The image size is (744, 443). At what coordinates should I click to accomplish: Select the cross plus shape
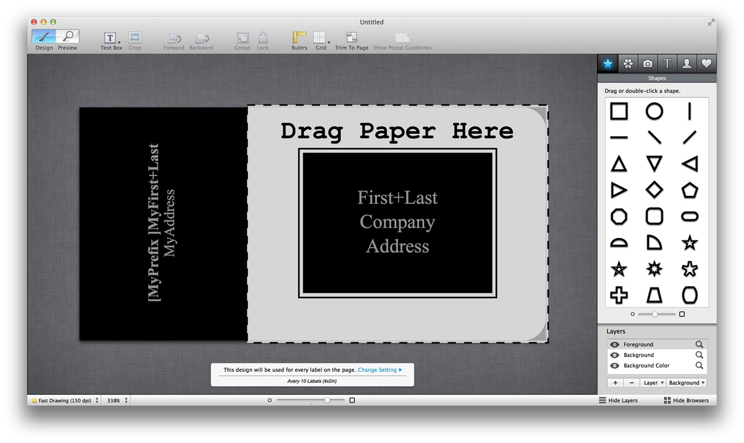pos(619,295)
